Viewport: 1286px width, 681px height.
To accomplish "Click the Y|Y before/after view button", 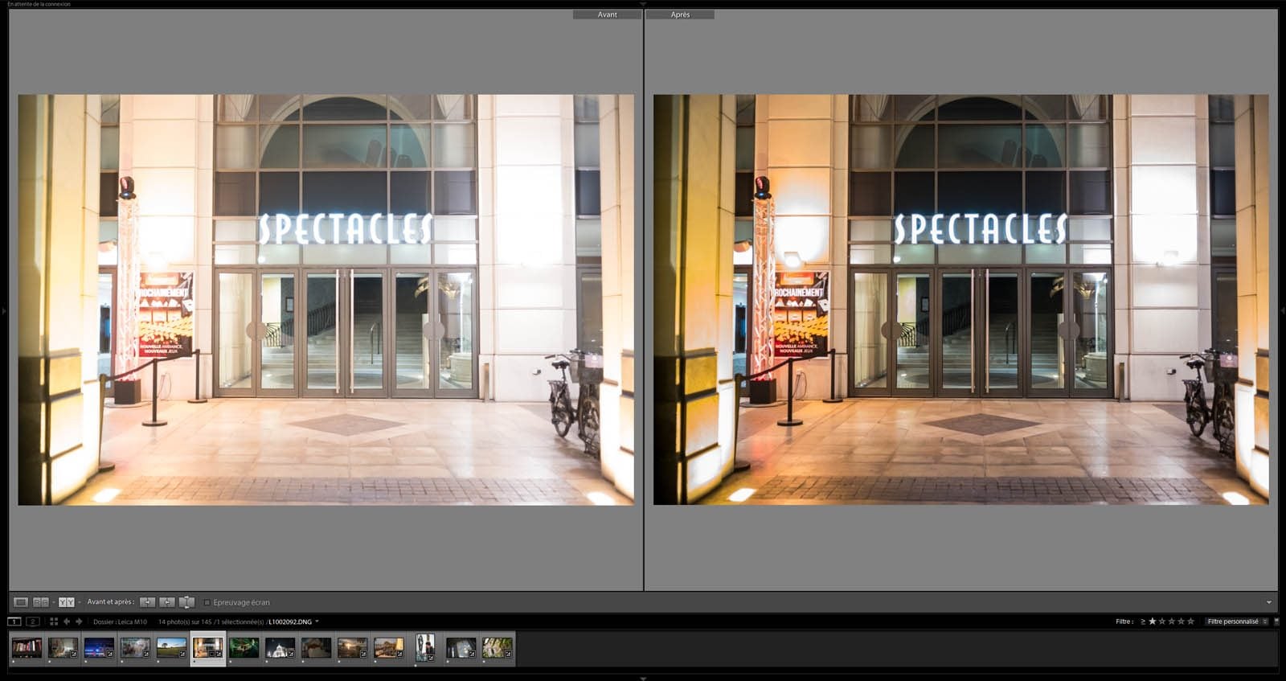I will (66, 602).
